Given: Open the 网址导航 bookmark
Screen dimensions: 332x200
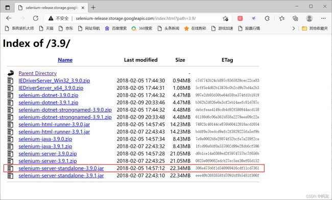Looking at the screenshot, I should (89, 28).
